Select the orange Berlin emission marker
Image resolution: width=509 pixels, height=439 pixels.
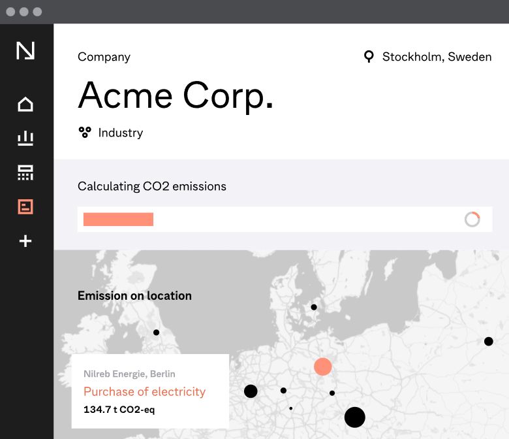click(322, 366)
